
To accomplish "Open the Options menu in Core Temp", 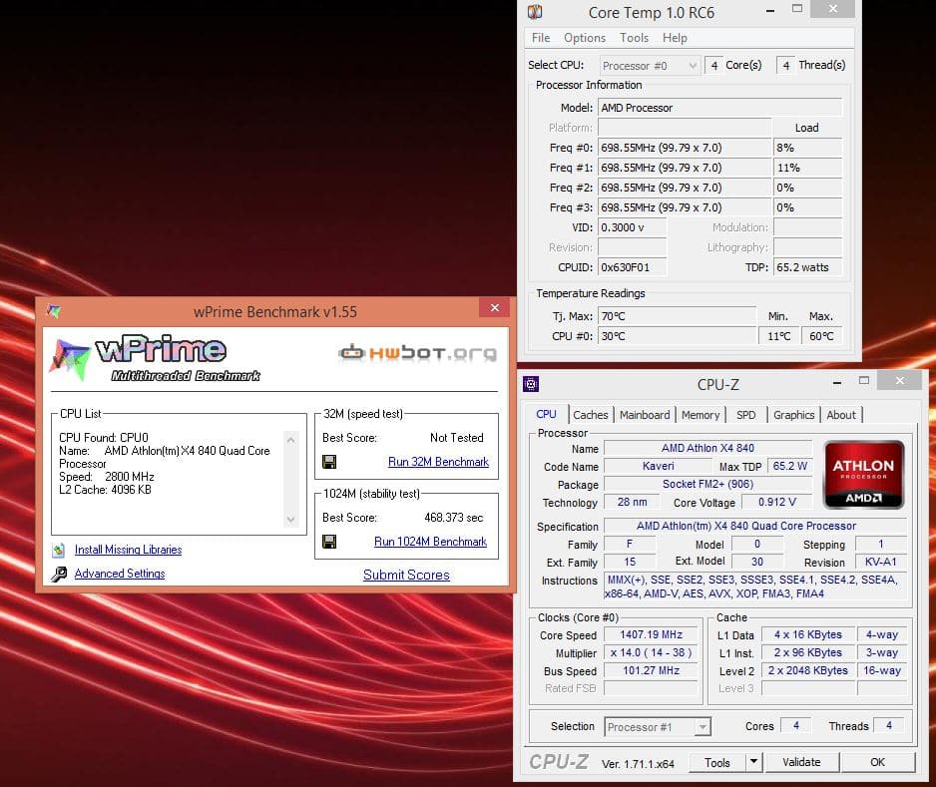I will [x=585, y=38].
